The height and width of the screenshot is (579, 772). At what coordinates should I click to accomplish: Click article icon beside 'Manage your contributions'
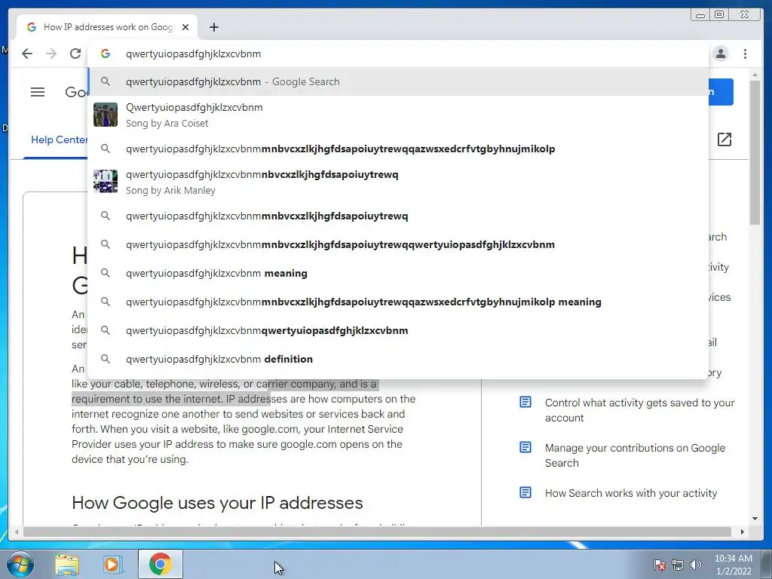(525, 447)
